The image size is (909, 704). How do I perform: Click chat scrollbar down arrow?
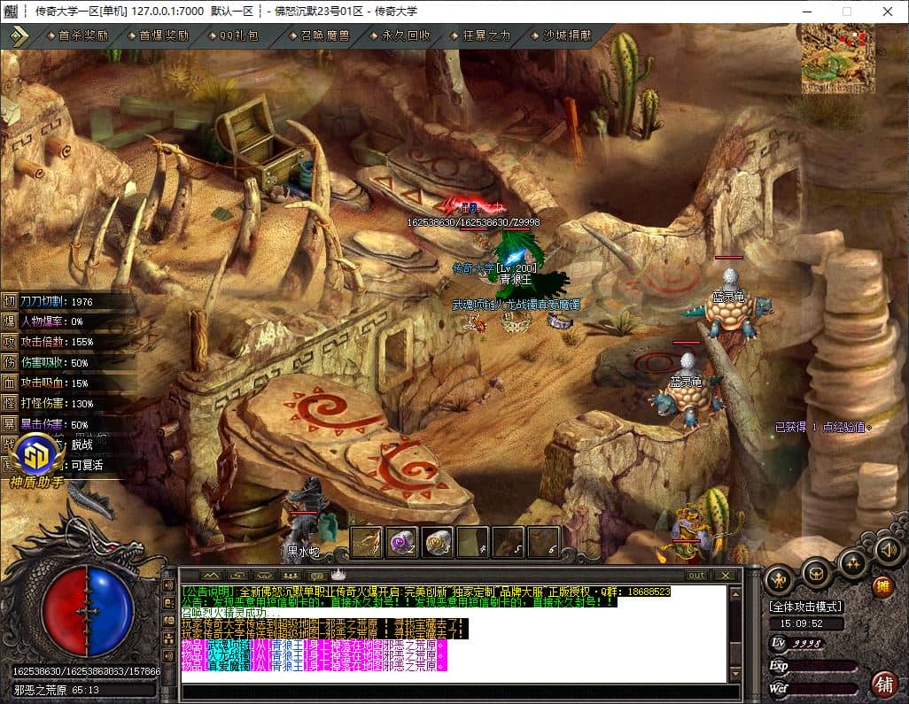coord(735,673)
